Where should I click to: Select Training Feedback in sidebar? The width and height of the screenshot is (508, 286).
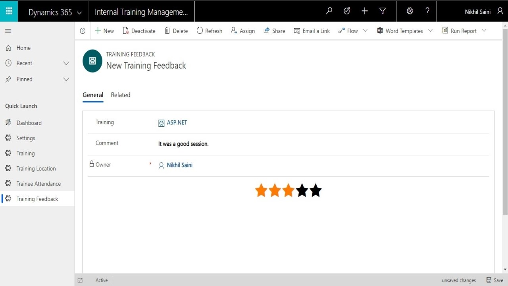(x=37, y=199)
